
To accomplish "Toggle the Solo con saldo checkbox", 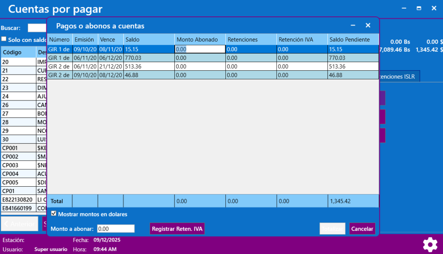I will [4, 39].
